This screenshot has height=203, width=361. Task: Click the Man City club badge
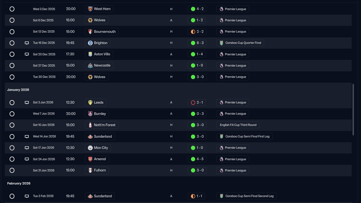90,148
